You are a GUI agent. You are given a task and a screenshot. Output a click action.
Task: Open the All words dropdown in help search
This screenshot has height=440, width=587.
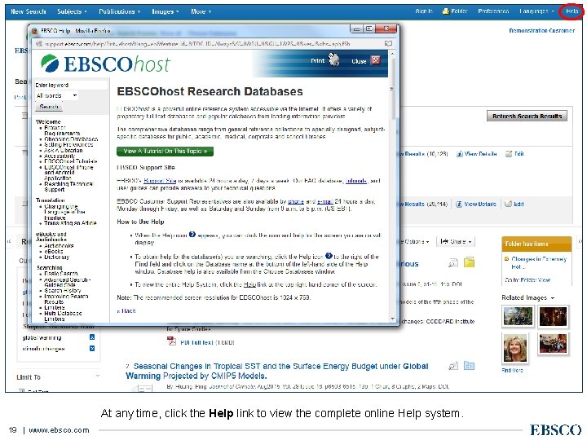point(57,96)
